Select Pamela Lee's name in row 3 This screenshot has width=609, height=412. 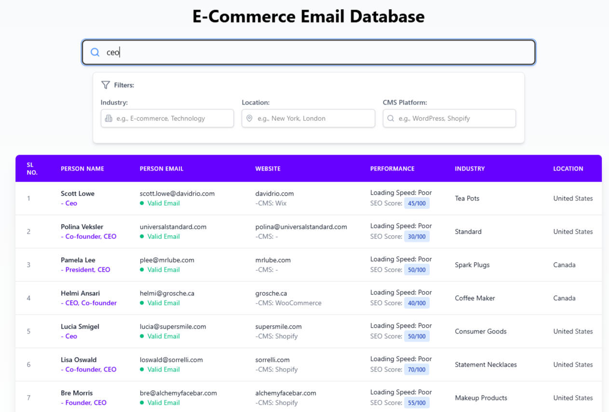click(78, 260)
